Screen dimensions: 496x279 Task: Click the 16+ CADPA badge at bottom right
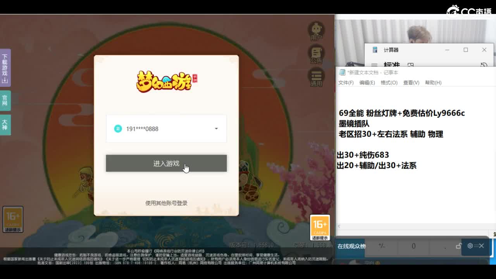pos(320,227)
